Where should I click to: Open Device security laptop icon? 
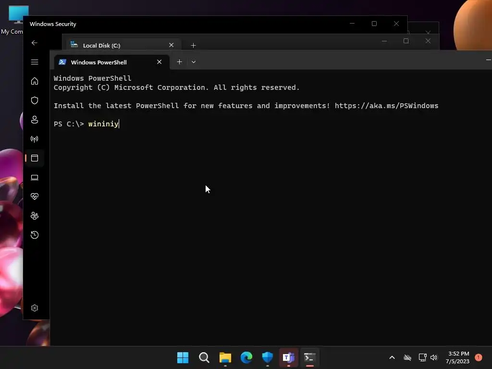click(x=35, y=177)
